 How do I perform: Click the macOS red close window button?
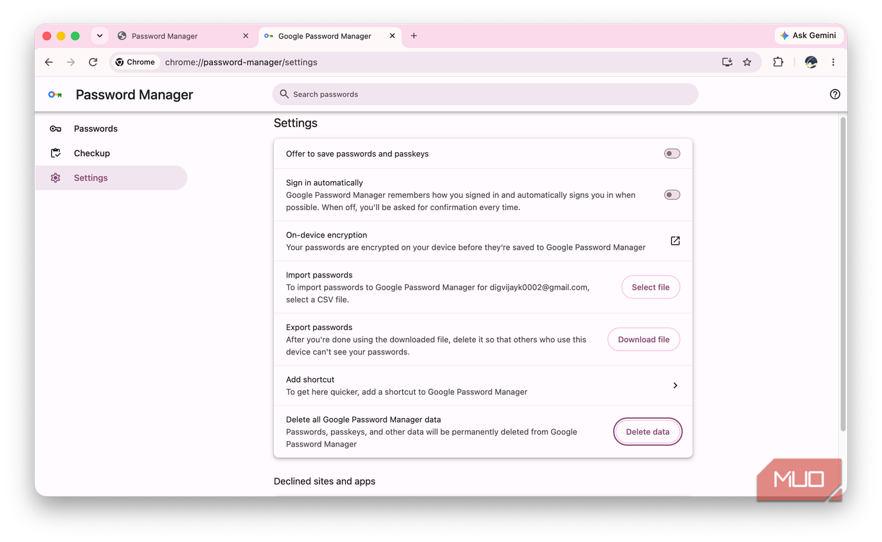pyautogui.click(x=47, y=36)
